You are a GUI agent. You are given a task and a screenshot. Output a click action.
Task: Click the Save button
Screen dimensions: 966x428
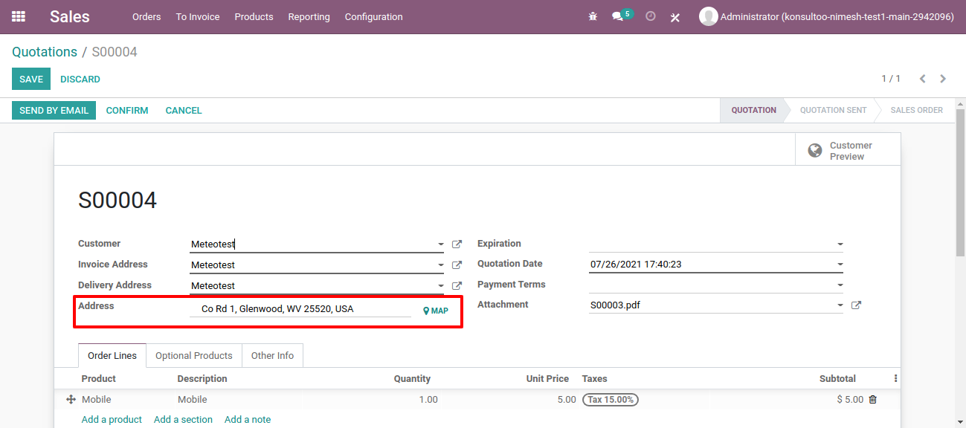[31, 80]
